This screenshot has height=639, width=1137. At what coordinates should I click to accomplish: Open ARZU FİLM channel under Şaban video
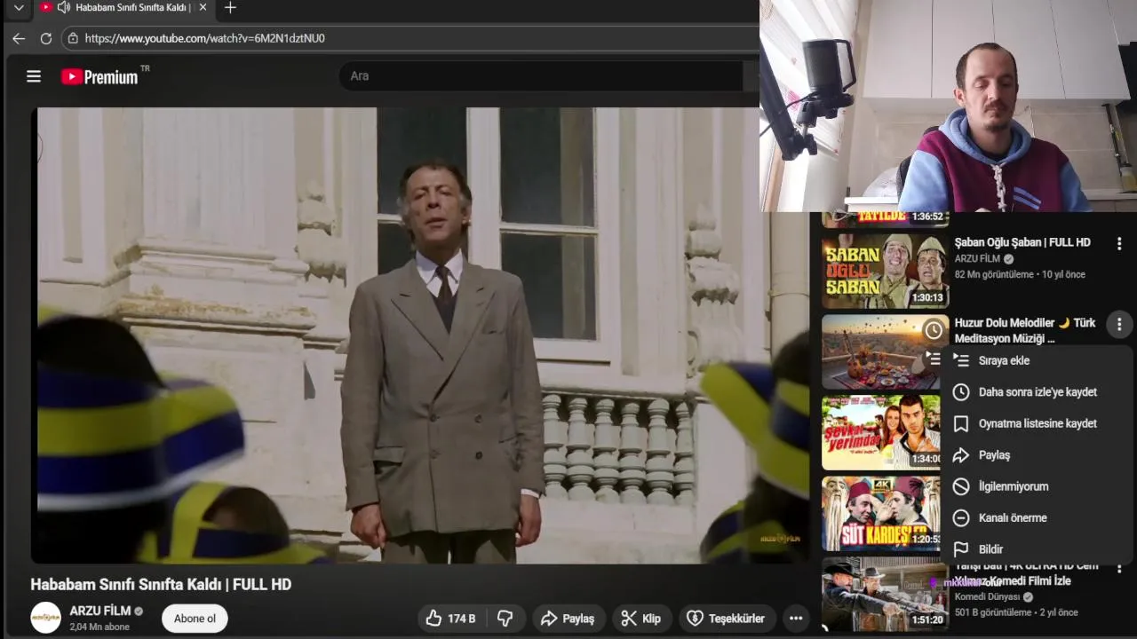(977, 258)
